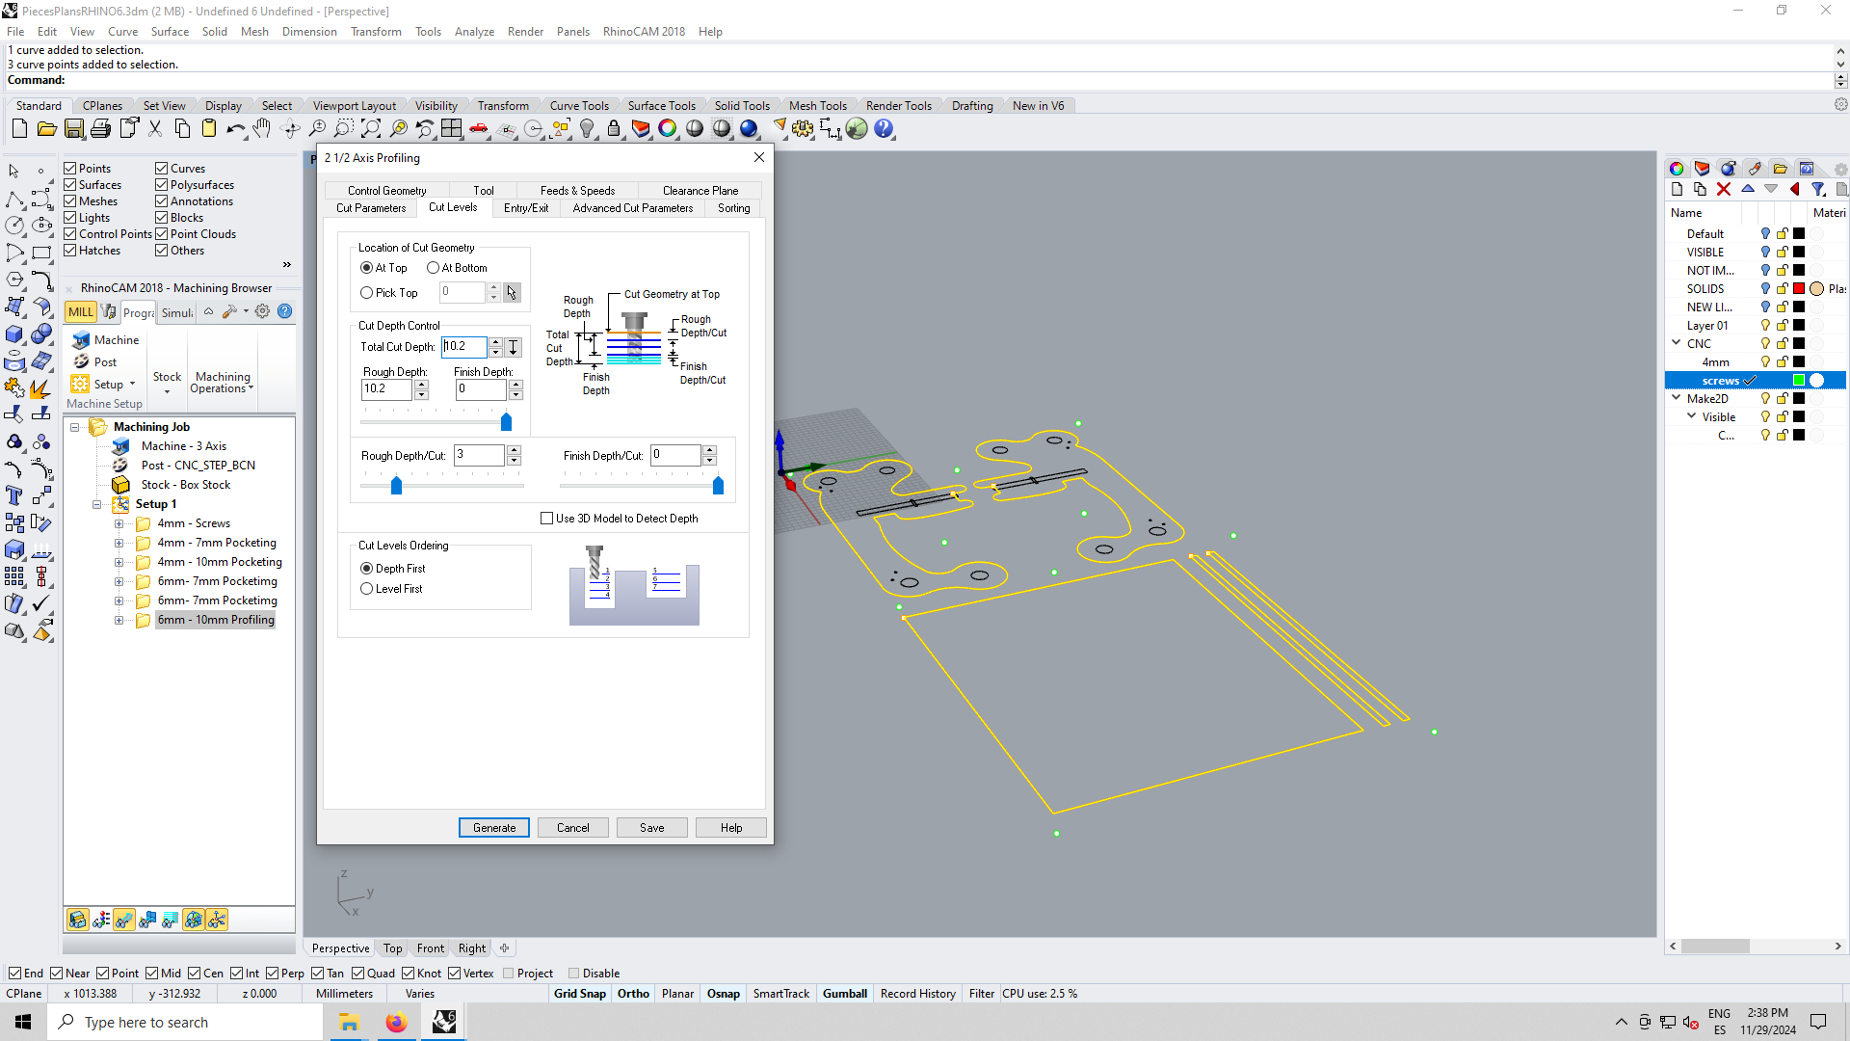1850x1041 pixels.
Task: Toggle Gumball in status bar
Action: (x=845, y=994)
